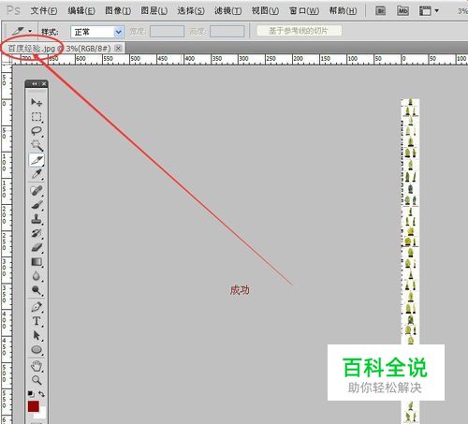The height and width of the screenshot is (424, 468).
Task: Open the white background color swatch
Action: (42, 414)
